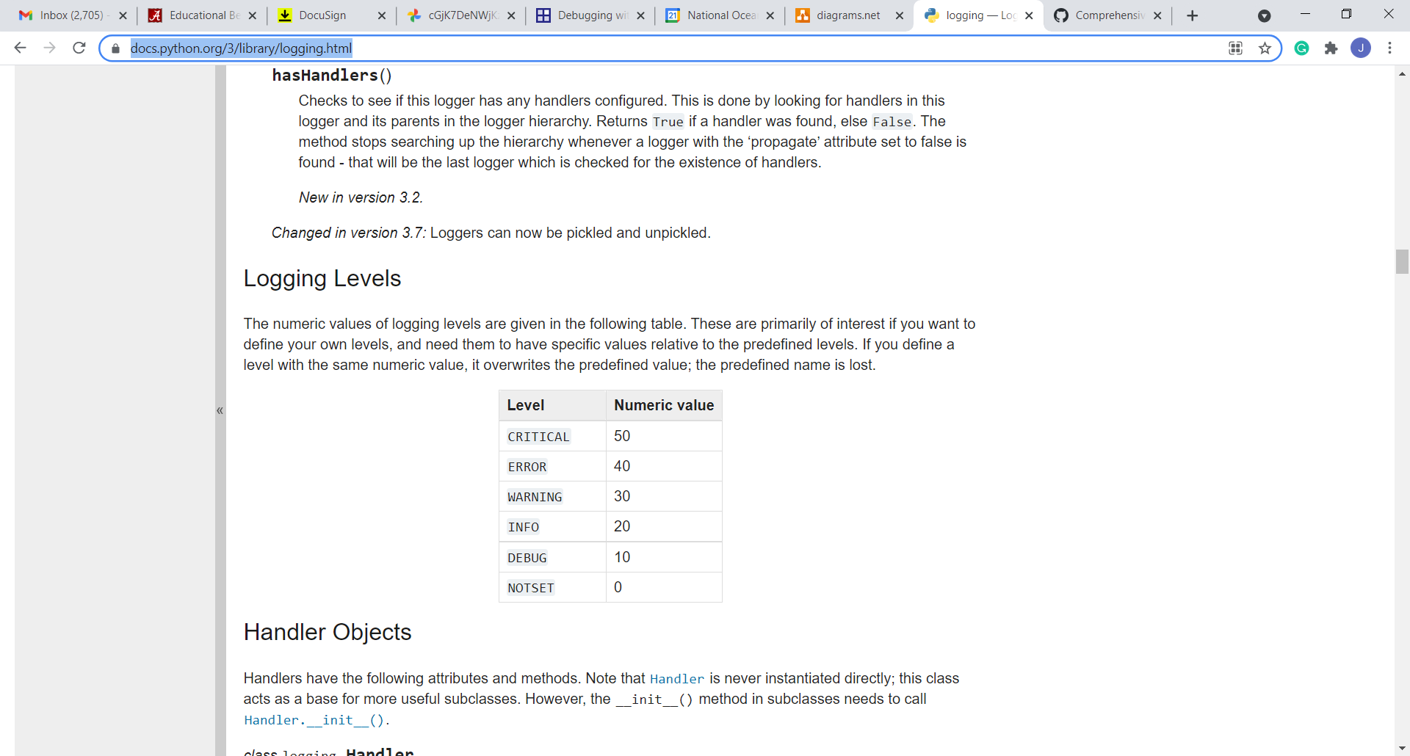Click the forward navigation arrow
The width and height of the screenshot is (1410, 756).
tap(49, 48)
